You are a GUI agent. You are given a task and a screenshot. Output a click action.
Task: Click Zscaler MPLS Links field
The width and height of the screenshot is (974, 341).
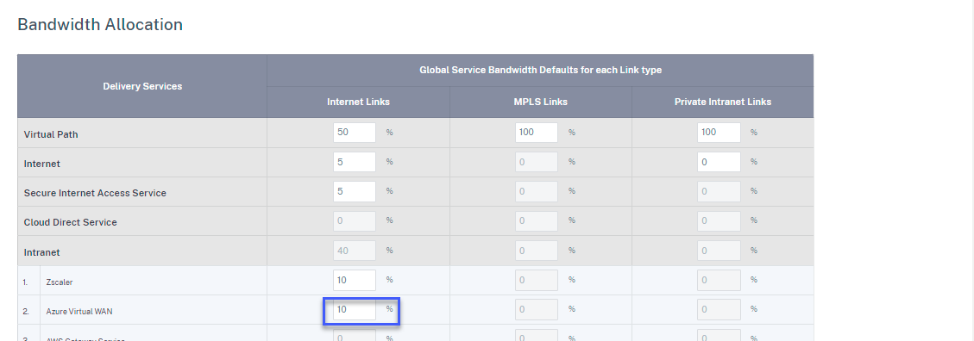coord(536,280)
